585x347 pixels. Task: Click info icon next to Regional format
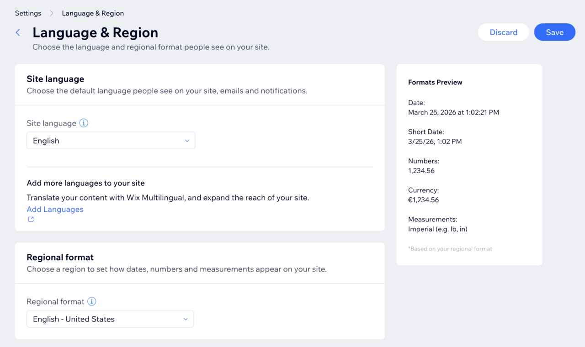92,301
